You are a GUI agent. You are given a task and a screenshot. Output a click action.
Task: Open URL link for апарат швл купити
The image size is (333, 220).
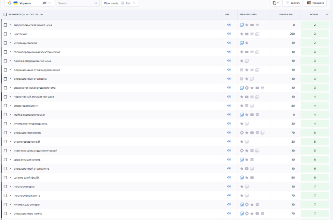229,106
